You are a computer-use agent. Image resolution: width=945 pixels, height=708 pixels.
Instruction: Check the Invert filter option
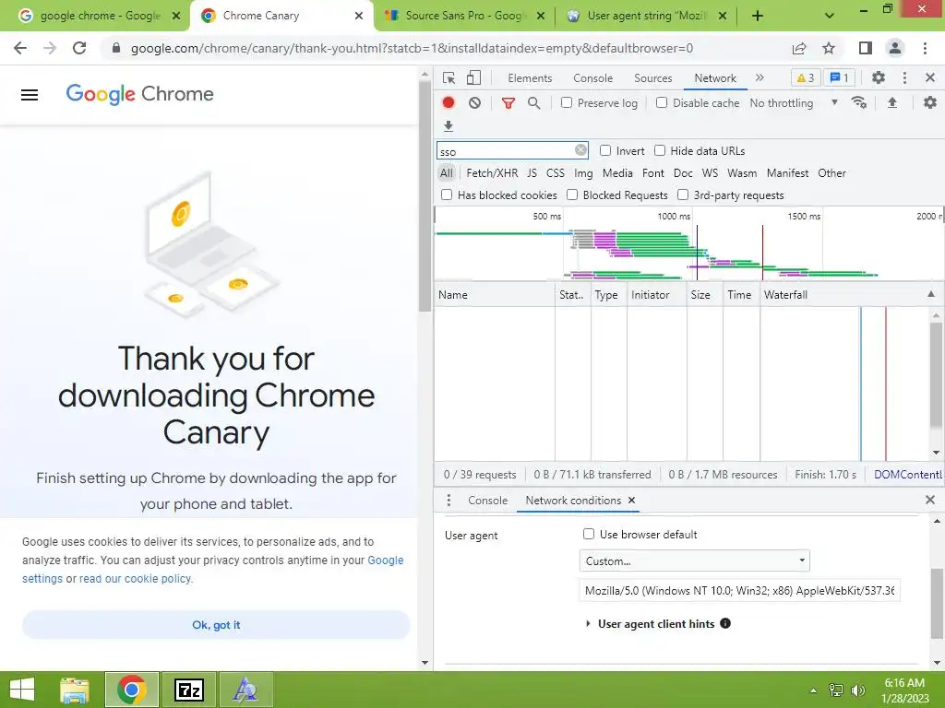click(x=605, y=150)
